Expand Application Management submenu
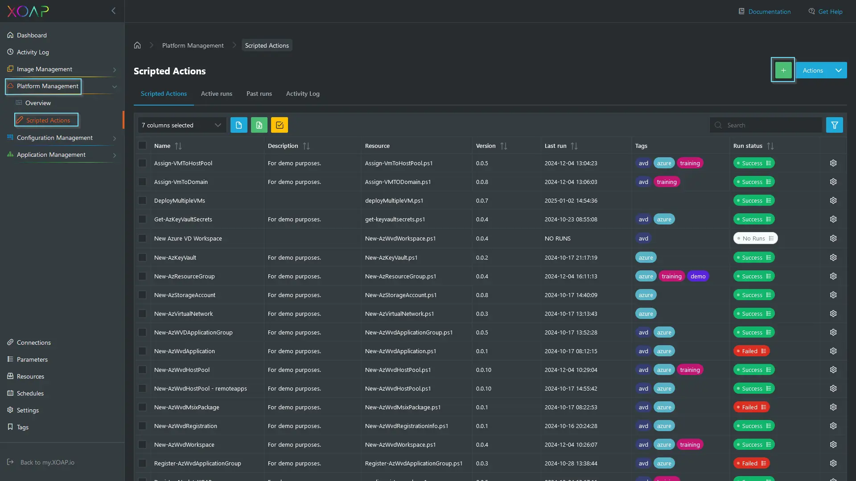This screenshot has width=856, height=481. (x=115, y=155)
